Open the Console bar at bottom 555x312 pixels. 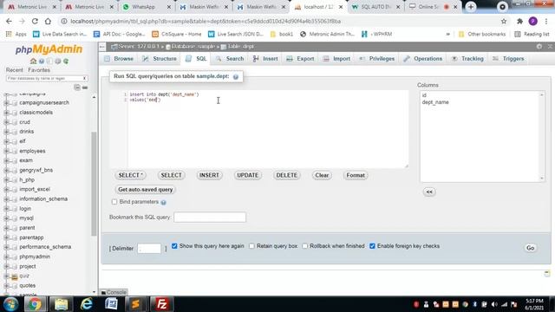pyautogui.click(x=114, y=292)
